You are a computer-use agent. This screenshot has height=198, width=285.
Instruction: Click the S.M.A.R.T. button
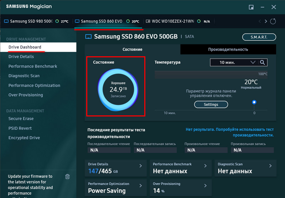pyautogui.click(x=259, y=37)
